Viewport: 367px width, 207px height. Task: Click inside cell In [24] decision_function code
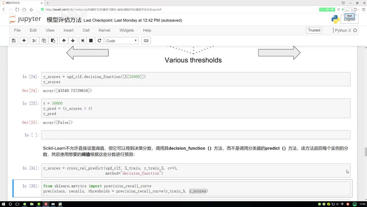(196, 79)
